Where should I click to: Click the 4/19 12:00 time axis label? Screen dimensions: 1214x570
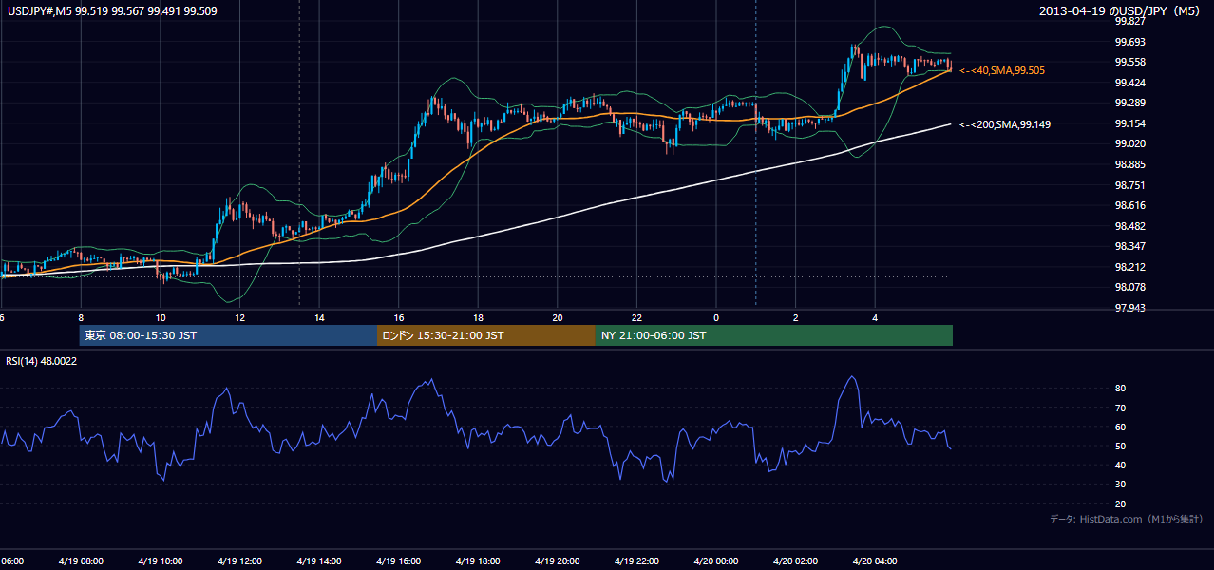click(x=239, y=561)
